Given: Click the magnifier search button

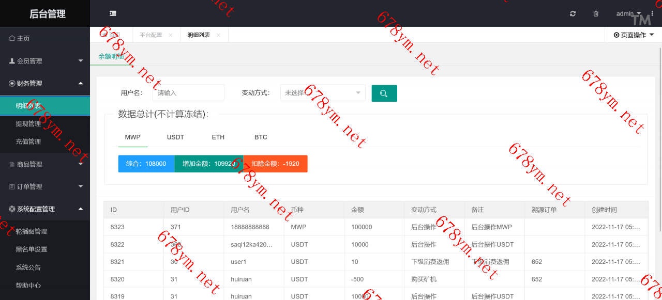Looking at the screenshot, I should [x=384, y=93].
